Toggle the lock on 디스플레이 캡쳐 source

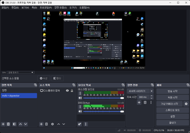(x=72, y=91)
